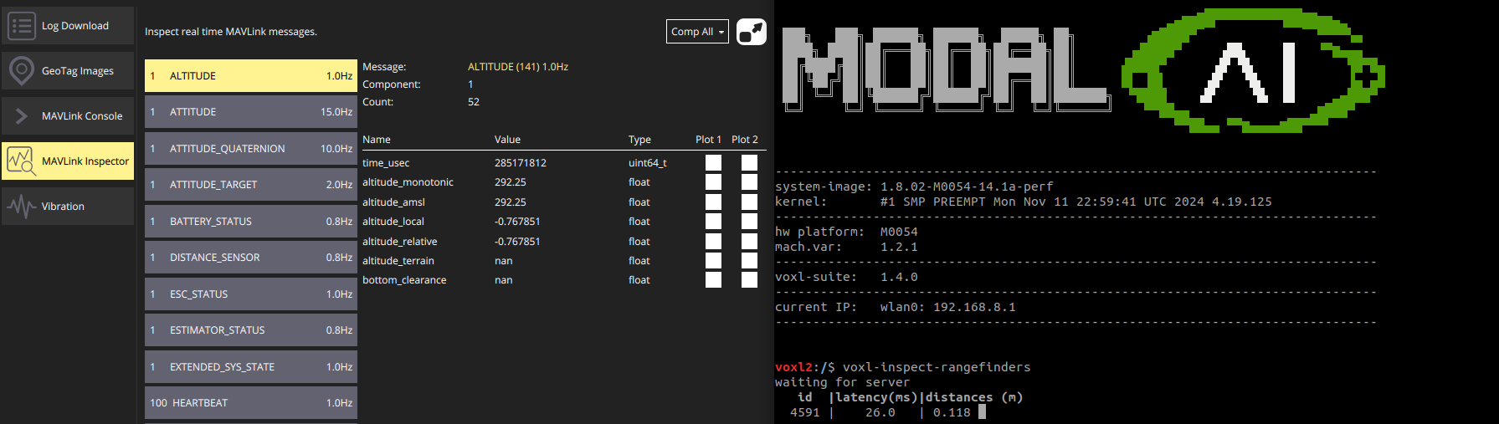Viewport: 1499px width, 424px height.
Task: Select EXTENDED_SYS_STATE message
Action: coord(251,366)
